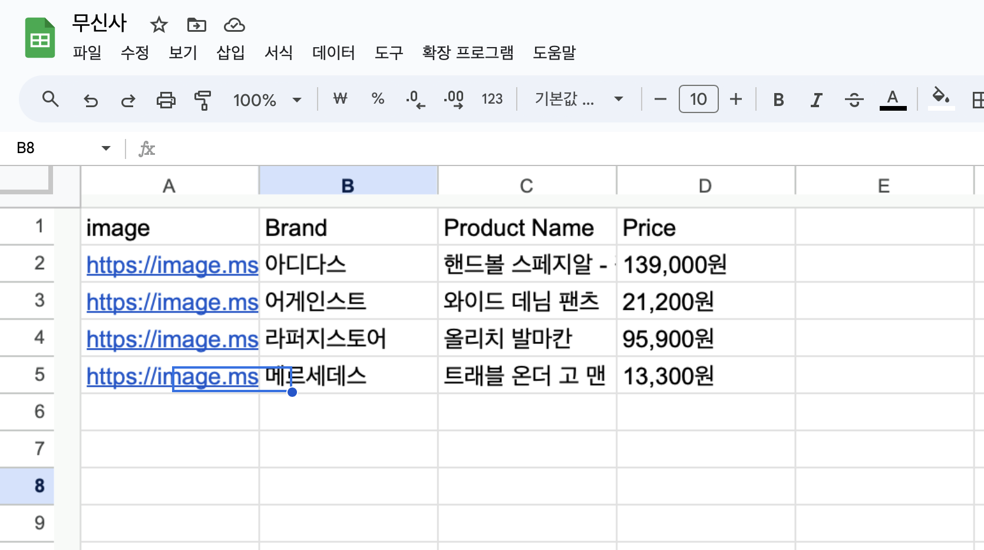This screenshot has width=984, height=550.
Task: Print the spreadsheet
Action: (166, 100)
